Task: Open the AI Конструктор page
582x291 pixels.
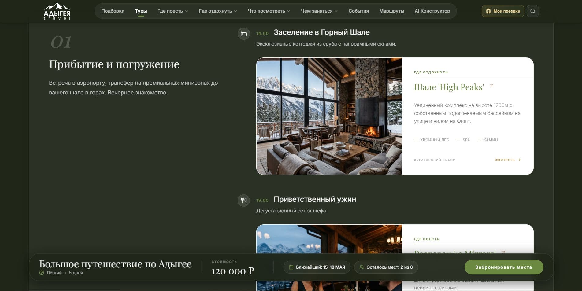Action: pos(432,11)
